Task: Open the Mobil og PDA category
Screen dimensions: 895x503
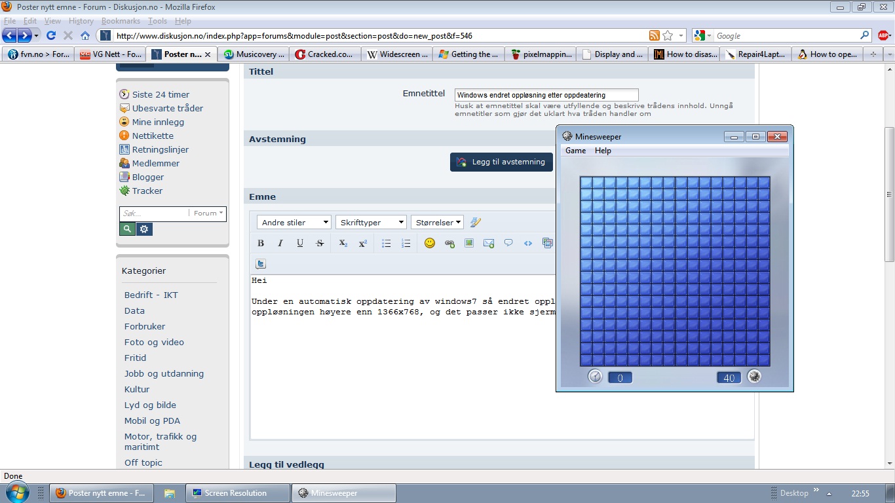Action: click(152, 420)
